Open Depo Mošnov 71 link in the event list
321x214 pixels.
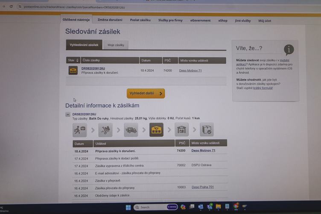pos(203,150)
